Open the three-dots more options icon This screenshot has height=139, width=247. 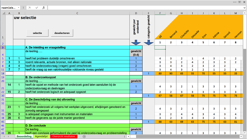pos(235,2)
